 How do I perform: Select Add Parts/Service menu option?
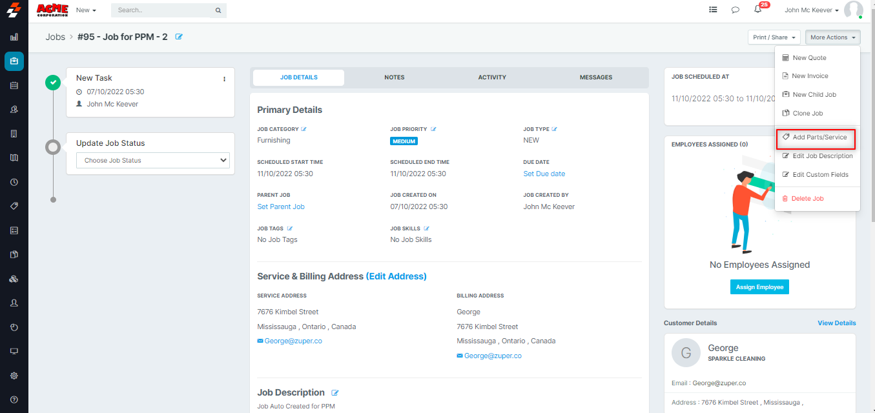pyautogui.click(x=816, y=137)
